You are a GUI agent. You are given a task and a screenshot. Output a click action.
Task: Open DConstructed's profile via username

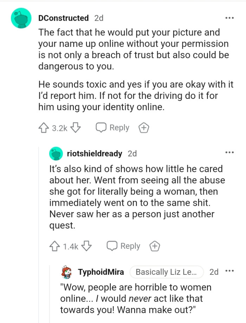click(63, 18)
